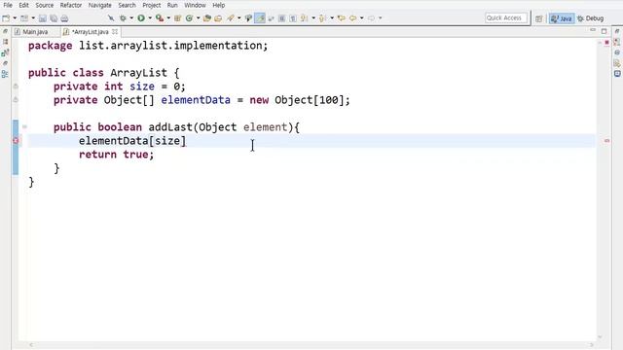Screen dimensions: 623x350
Task: Open dropdown next to New icon
Action: point(15,18)
